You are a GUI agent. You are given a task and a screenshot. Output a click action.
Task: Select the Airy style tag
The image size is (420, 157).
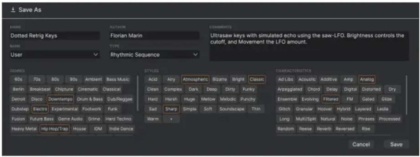[171, 79]
